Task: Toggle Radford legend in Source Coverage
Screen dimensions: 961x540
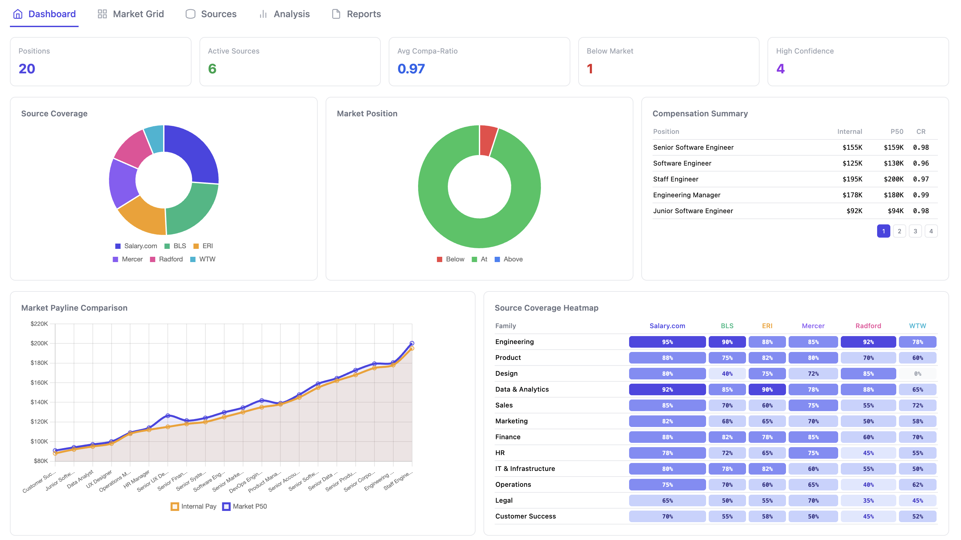Action: coord(166,259)
